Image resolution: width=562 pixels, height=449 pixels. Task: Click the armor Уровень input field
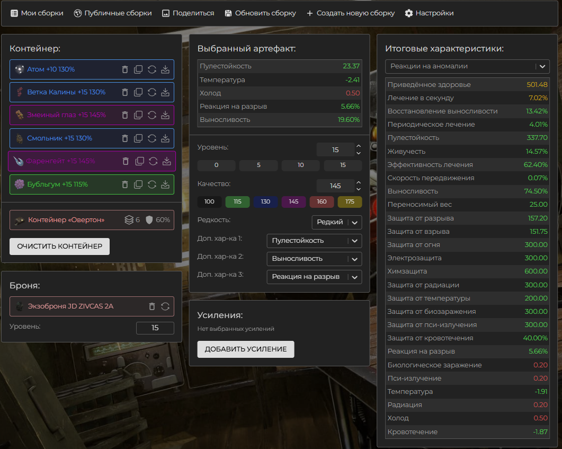(x=155, y=328)
